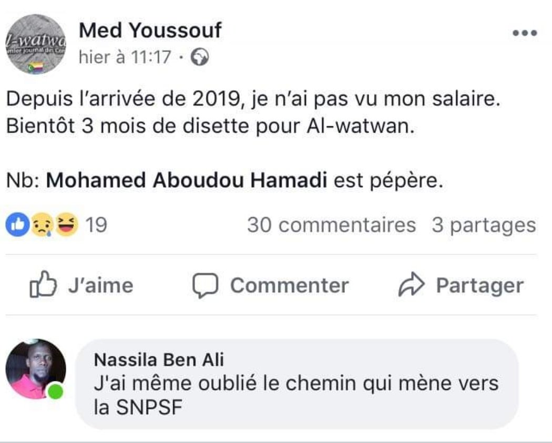Open the "hier à 11:17" timestamp

[x=125, y=57]
